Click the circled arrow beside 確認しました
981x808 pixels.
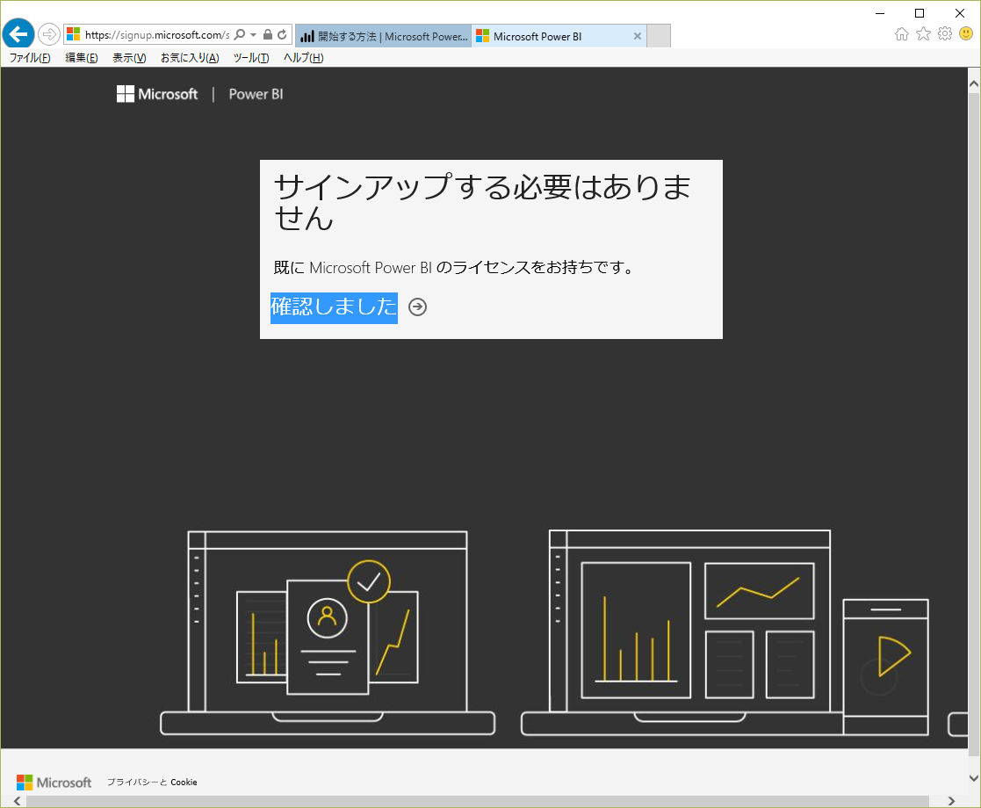click(417, 307)
